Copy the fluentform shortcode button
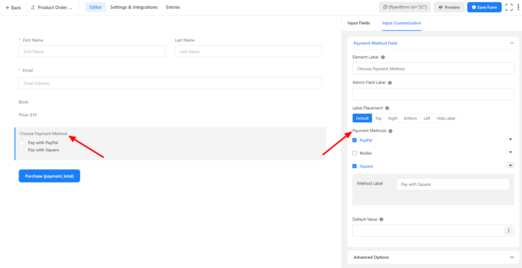Screen dimensions: 522x268 tap(405, 7)
